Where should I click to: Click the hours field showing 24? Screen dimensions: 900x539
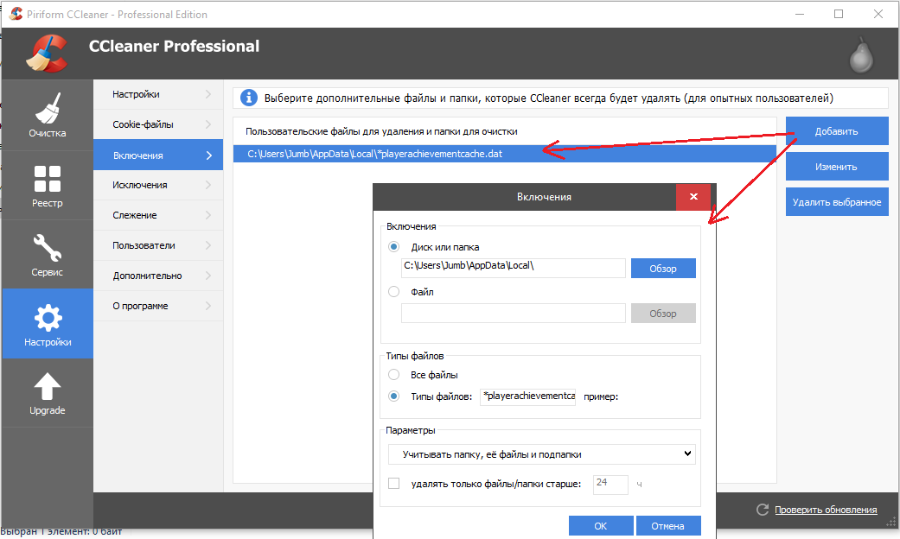click(x=610, y=484)
